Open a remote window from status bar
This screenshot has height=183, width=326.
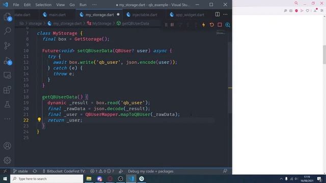click(5, 171)
